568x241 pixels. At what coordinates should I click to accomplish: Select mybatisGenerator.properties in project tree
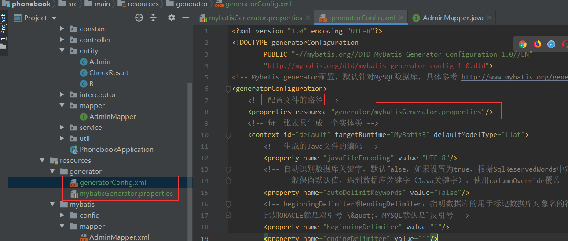coord(126,194)
